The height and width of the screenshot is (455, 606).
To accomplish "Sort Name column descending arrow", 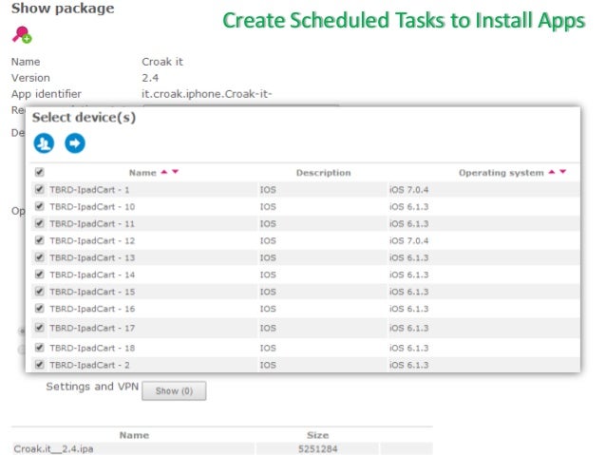I will (176, 172).
